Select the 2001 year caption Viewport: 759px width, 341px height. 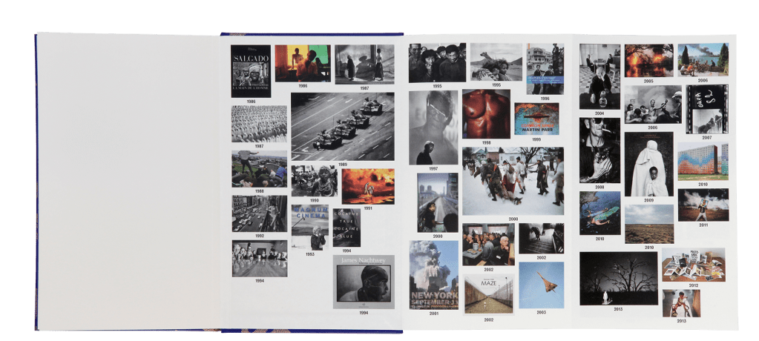[433, 314]
